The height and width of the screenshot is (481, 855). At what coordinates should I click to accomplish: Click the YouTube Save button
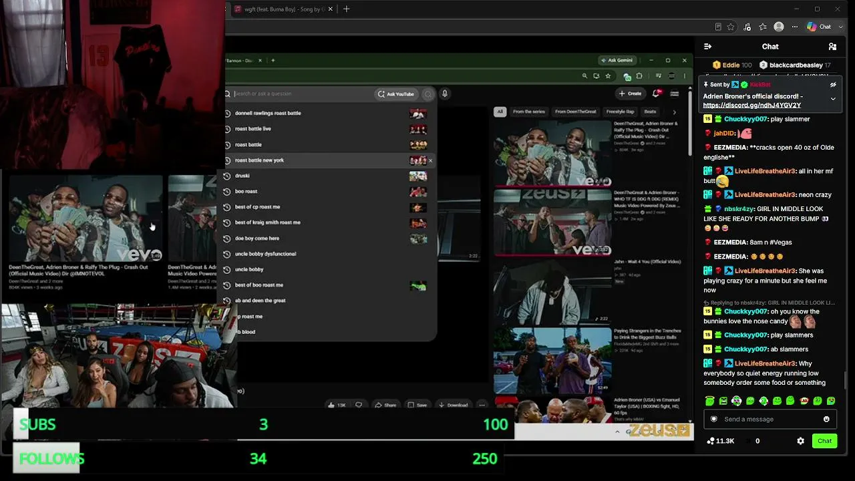point(417,405)
